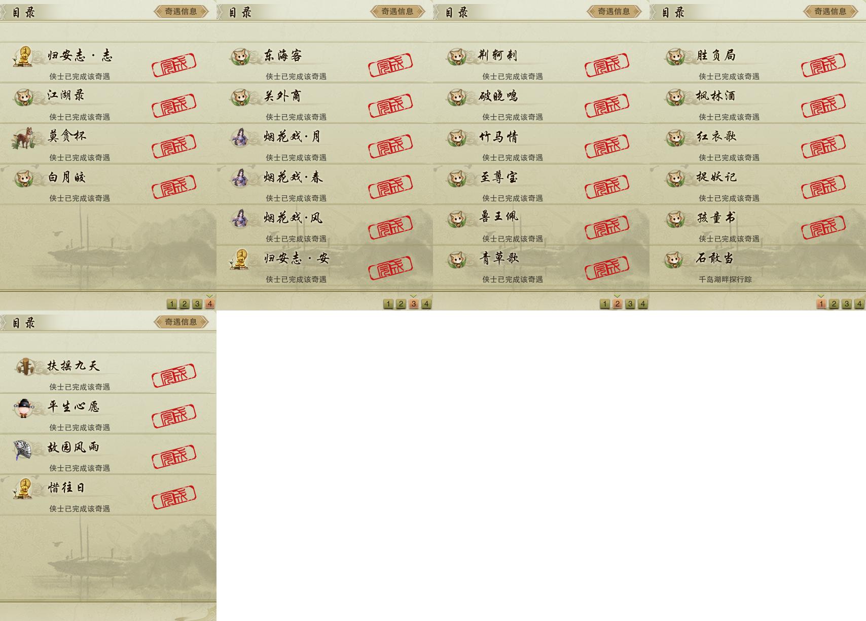Click the wooden stake icon for 扶摇九天

click(x=24, y=366)
